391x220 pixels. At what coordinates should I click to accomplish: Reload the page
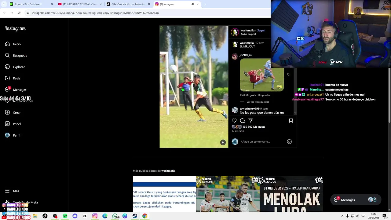coord(19,13)
